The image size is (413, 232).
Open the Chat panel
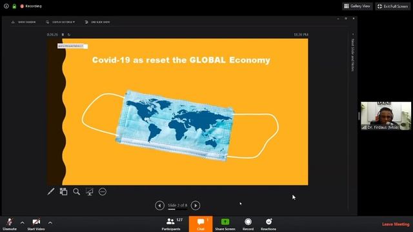(x=201, y=224)
